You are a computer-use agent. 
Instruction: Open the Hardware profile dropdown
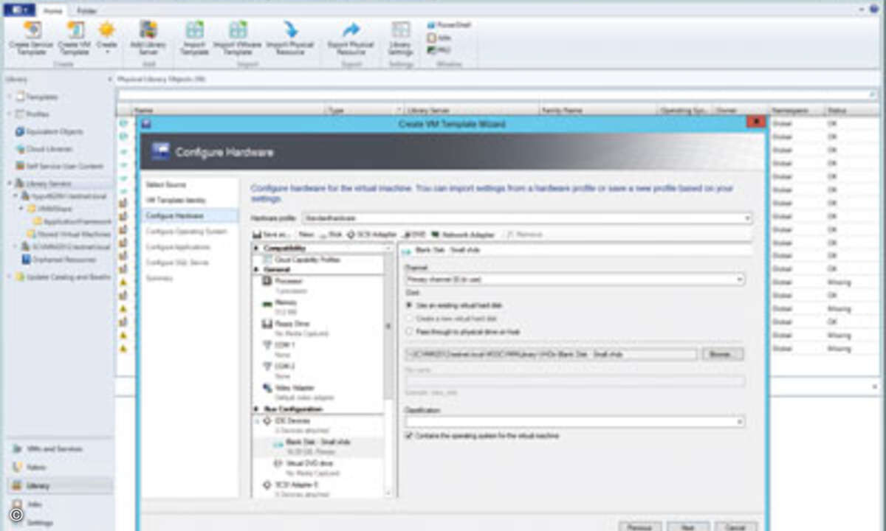(748, 218)
